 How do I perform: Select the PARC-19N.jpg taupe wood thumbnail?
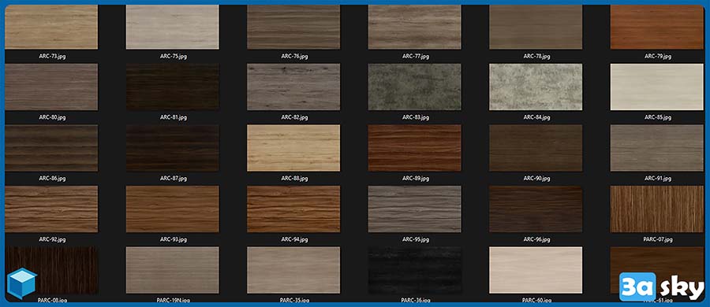tap(172, 270)
